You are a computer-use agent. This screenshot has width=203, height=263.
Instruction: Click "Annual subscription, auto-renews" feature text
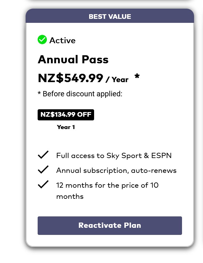pyautogui.click(x=116, y=170)
